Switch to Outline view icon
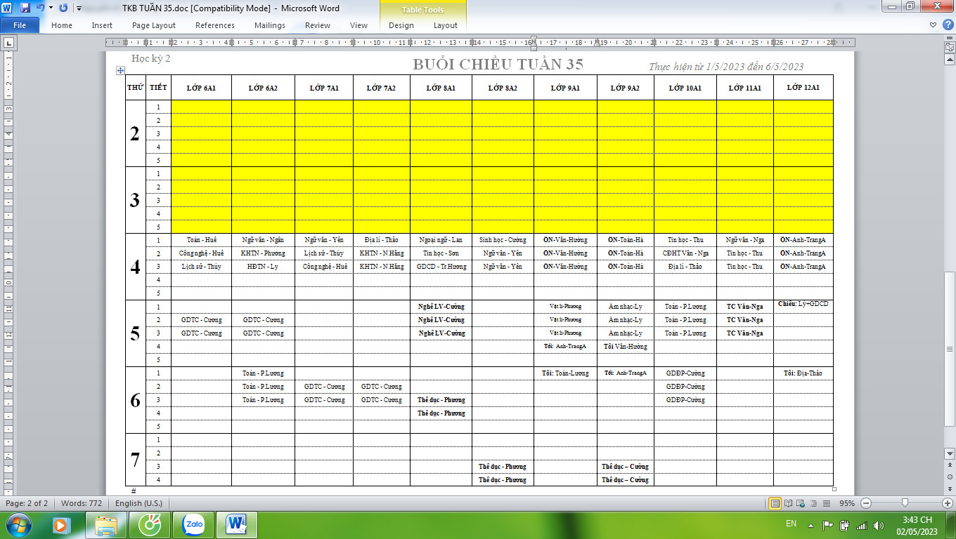Viewport: 956px width, 539px height. (813, 503)
